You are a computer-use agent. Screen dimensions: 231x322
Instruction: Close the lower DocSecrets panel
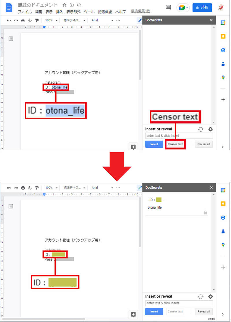(211, 187)
